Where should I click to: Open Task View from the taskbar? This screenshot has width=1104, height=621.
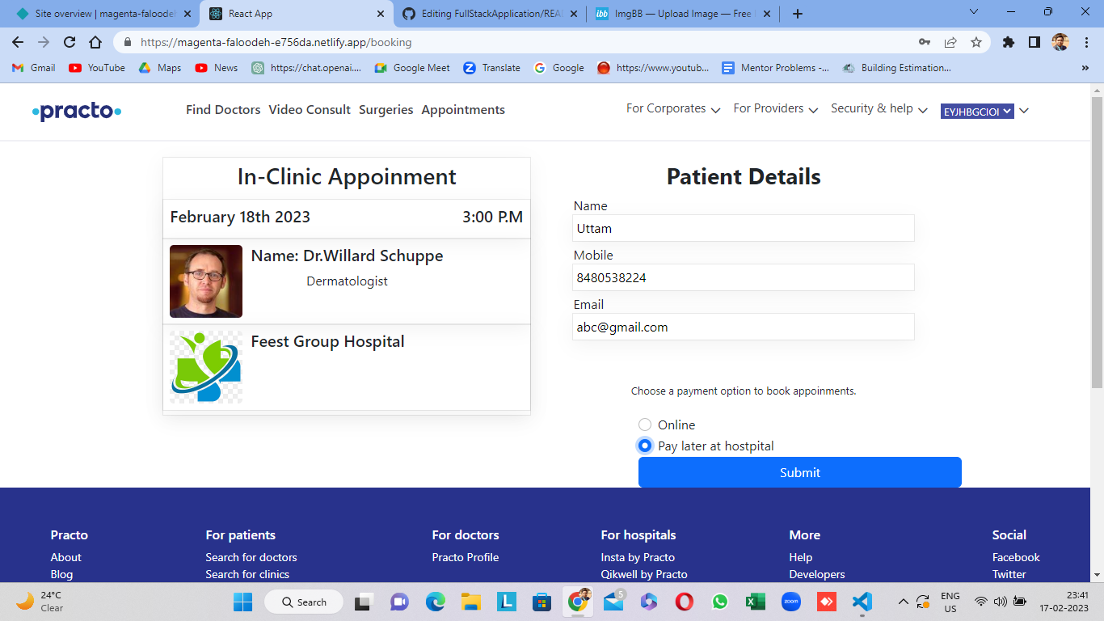[x=364, y=602]
